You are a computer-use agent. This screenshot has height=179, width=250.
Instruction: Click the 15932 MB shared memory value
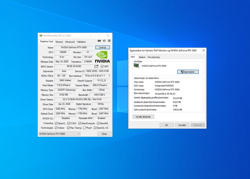[x=177, y=110]
